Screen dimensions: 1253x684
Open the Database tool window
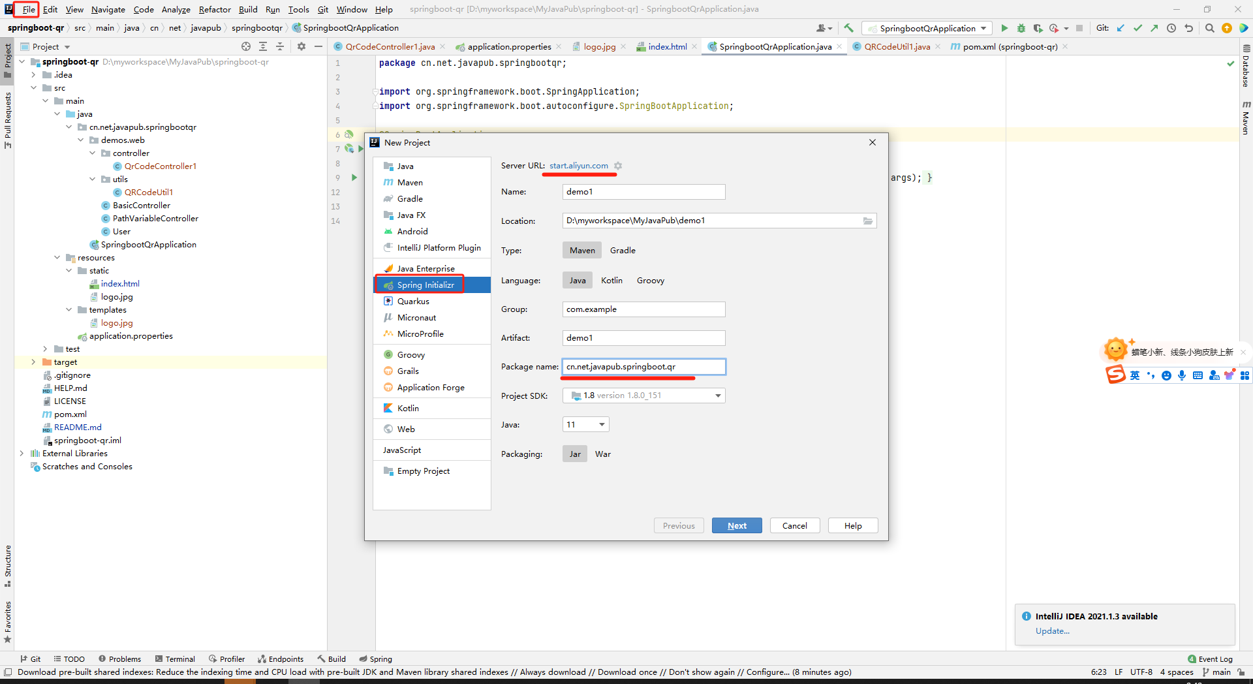[1246, 66]
